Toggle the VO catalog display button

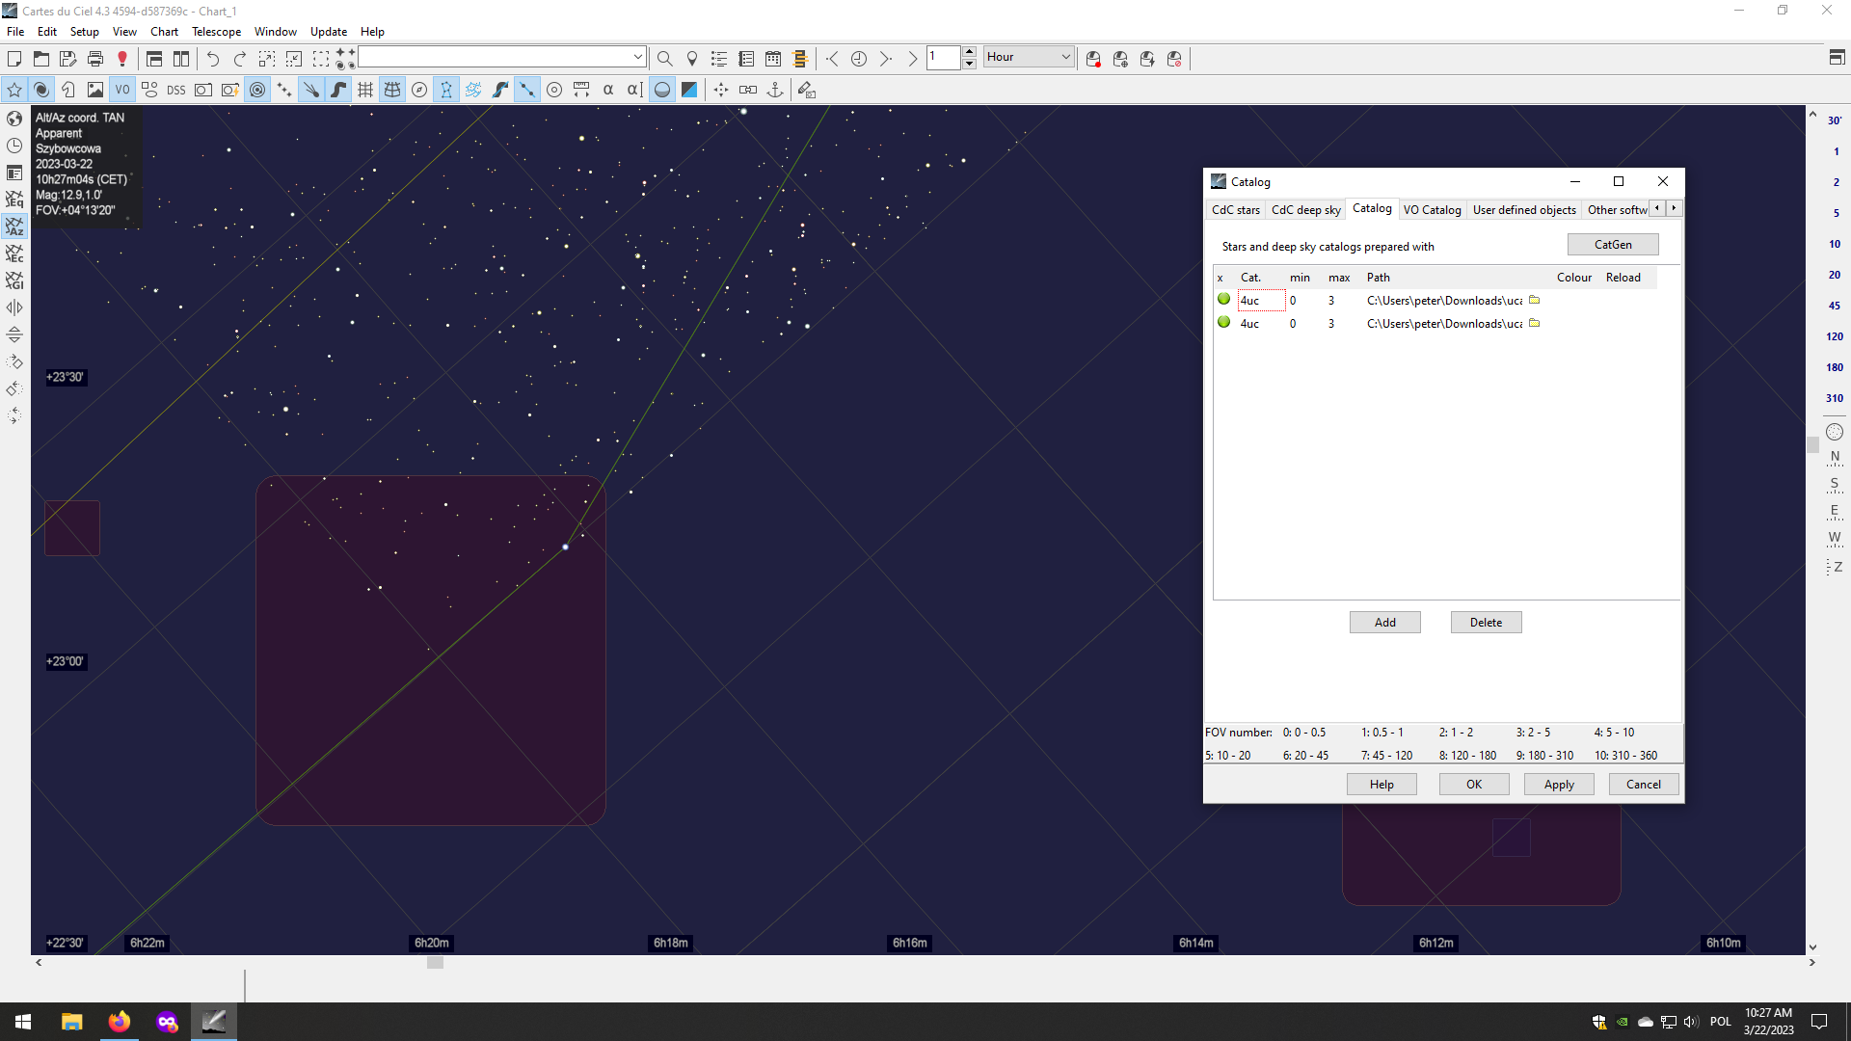coord(122,90)
